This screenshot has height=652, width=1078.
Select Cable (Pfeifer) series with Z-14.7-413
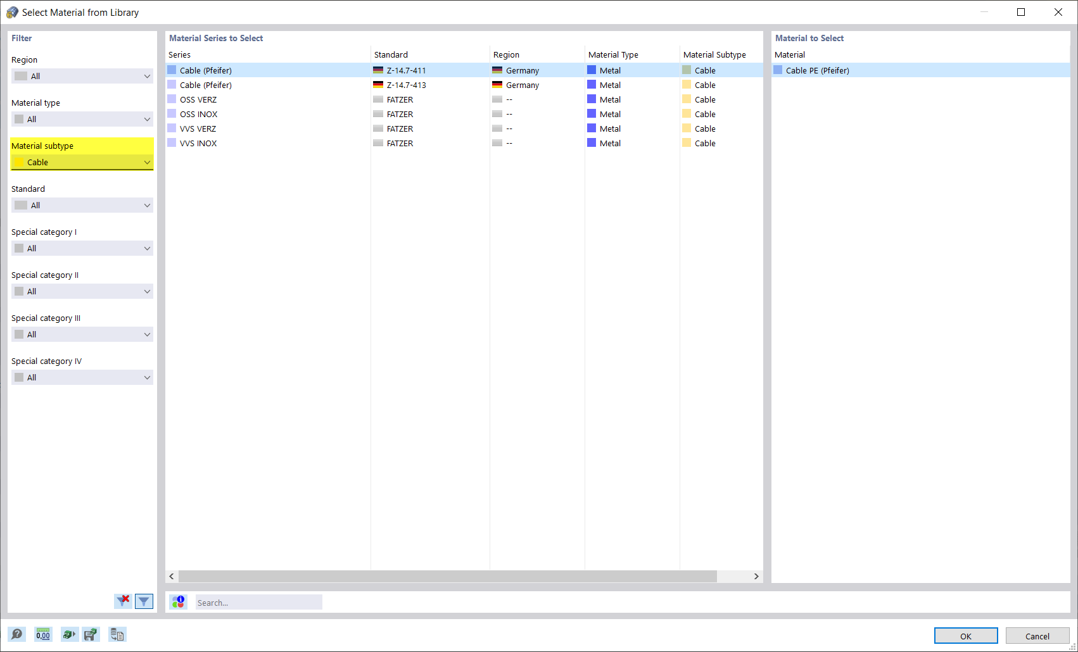coord(464,85)
